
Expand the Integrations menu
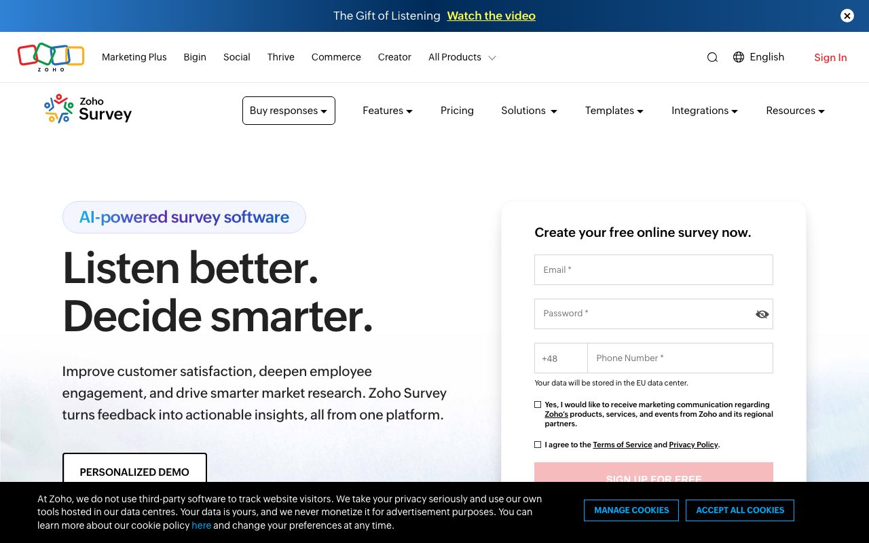705,111
